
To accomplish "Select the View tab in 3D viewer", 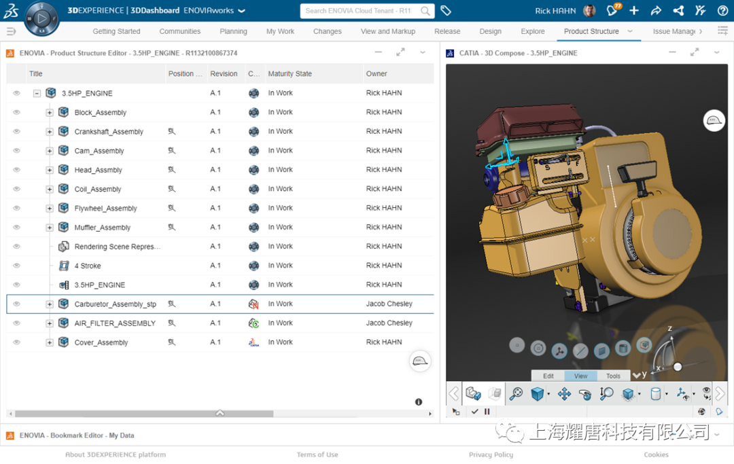I will 580,376.
